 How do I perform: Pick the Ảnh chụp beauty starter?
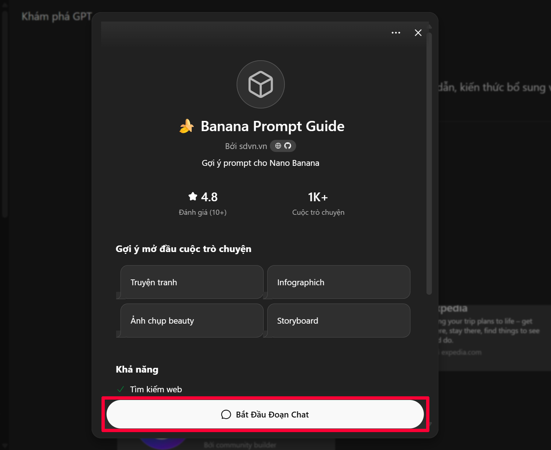click(192, 321)
